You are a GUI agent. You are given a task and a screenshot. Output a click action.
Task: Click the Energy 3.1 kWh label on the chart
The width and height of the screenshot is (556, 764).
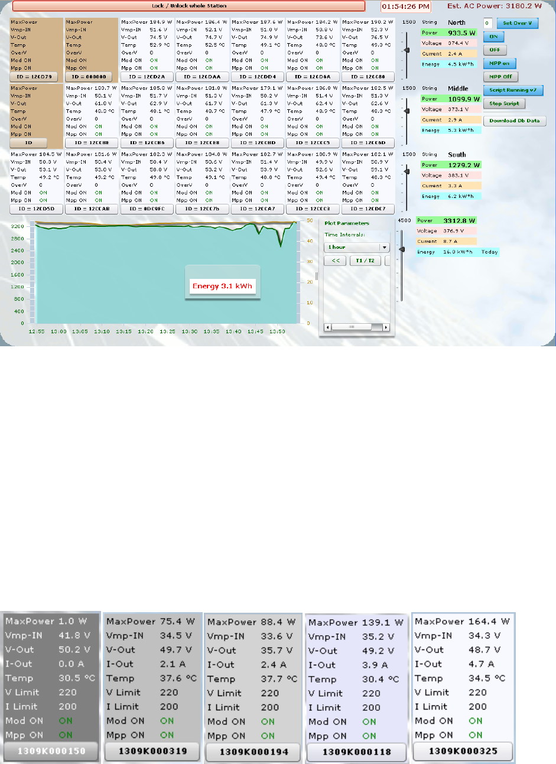pyautogui.click(x=222, y=286)
